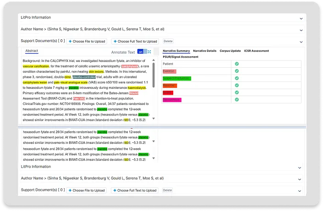This screenshot has width=323, height=211.
Task: Click the green check in the Death row
Action: coord(237,92)
